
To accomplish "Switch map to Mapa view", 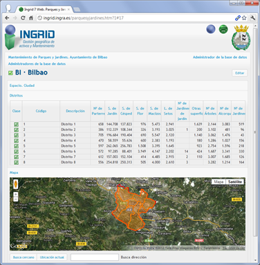I will tap(219, 181).
